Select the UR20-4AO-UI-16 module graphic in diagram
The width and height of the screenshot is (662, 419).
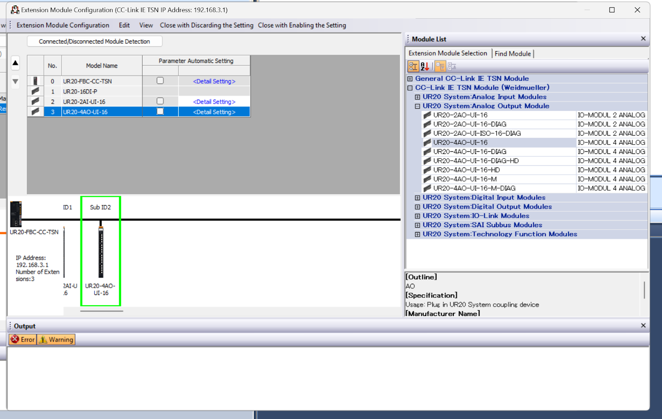101,251
